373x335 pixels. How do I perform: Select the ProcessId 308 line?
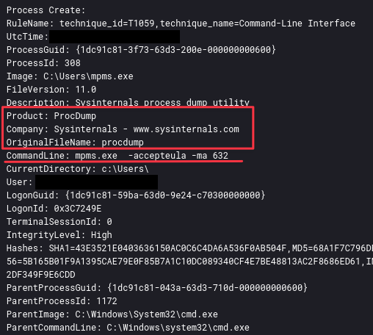43,63
